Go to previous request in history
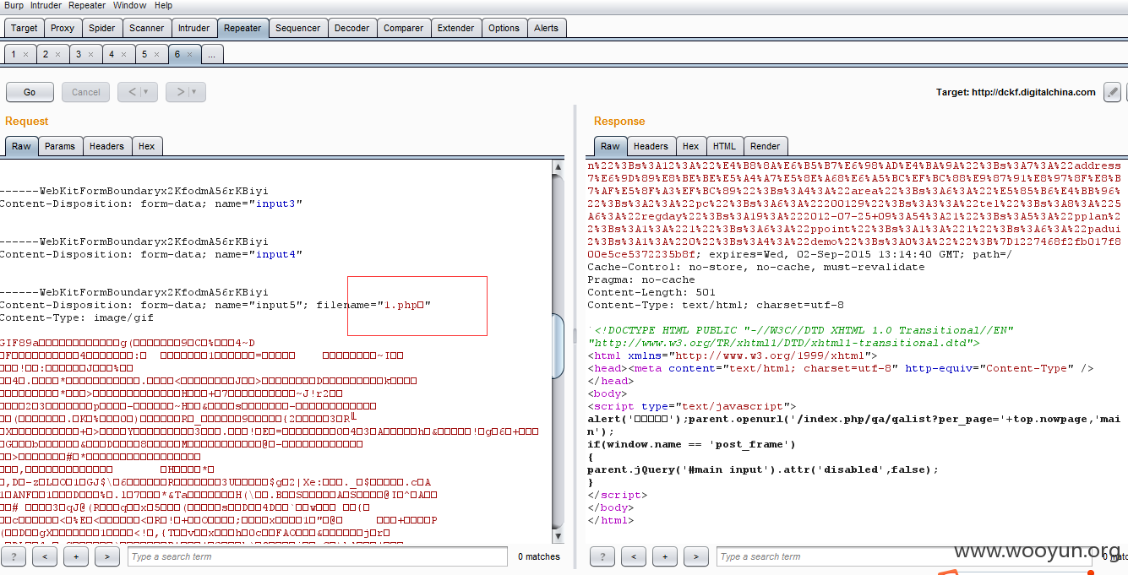 [x=131, y=92]
